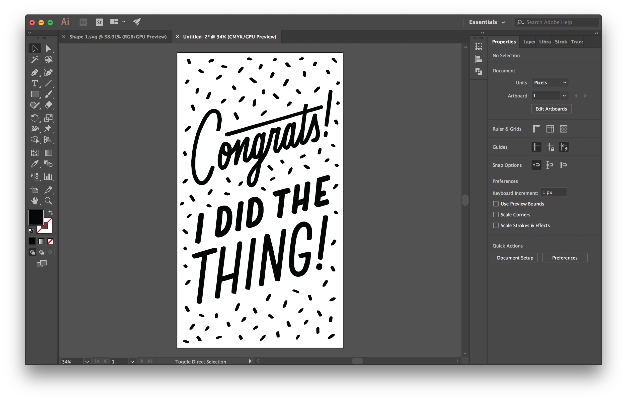Enable Scale Strokes & Effects
The width and height of the screenshot is (627, 401).
click(496, 226)
